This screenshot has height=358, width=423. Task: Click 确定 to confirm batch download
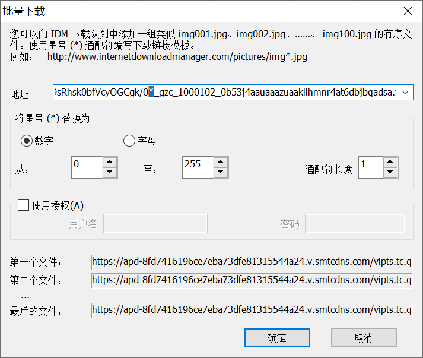pos(277,338)
